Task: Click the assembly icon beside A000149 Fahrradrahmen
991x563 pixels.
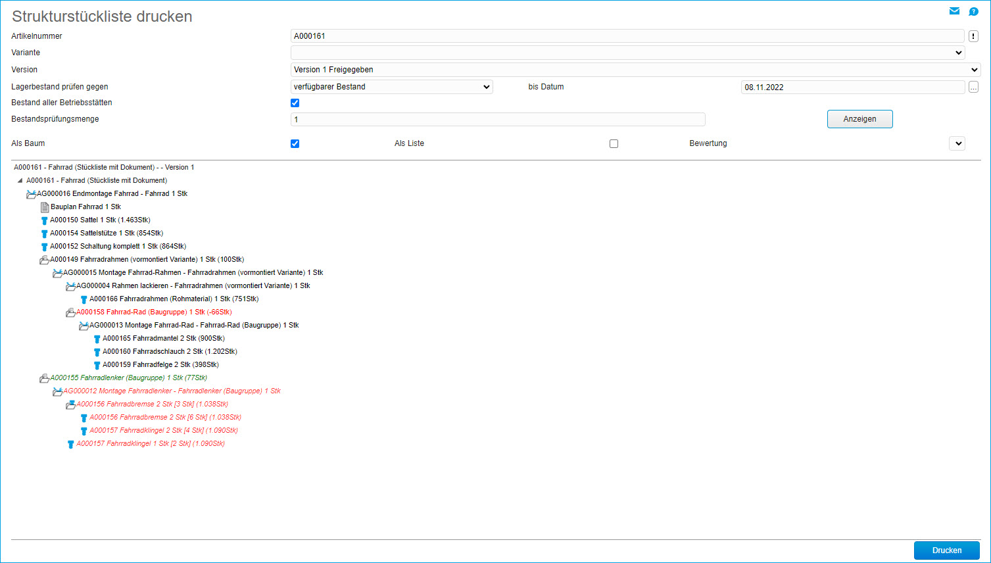Action: tap(44, 260)
